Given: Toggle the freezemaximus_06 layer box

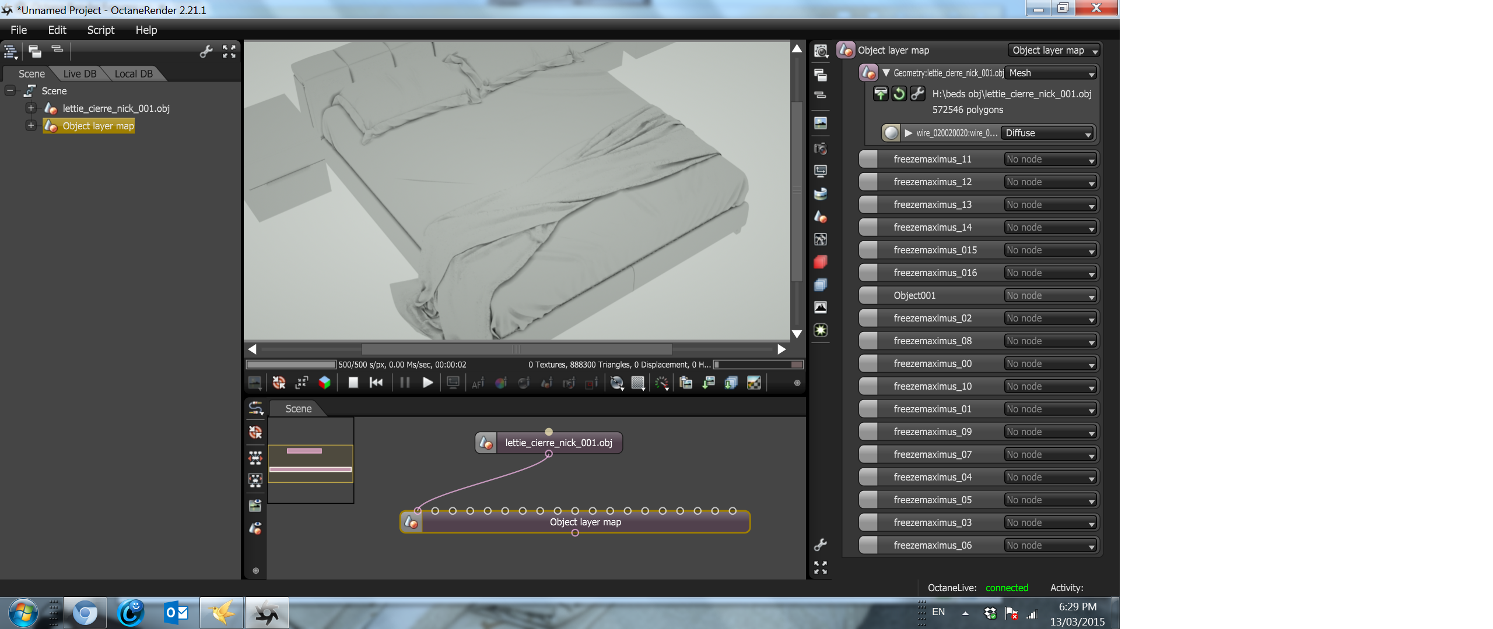Looking at the screenshot, I should tap(868, 545).
